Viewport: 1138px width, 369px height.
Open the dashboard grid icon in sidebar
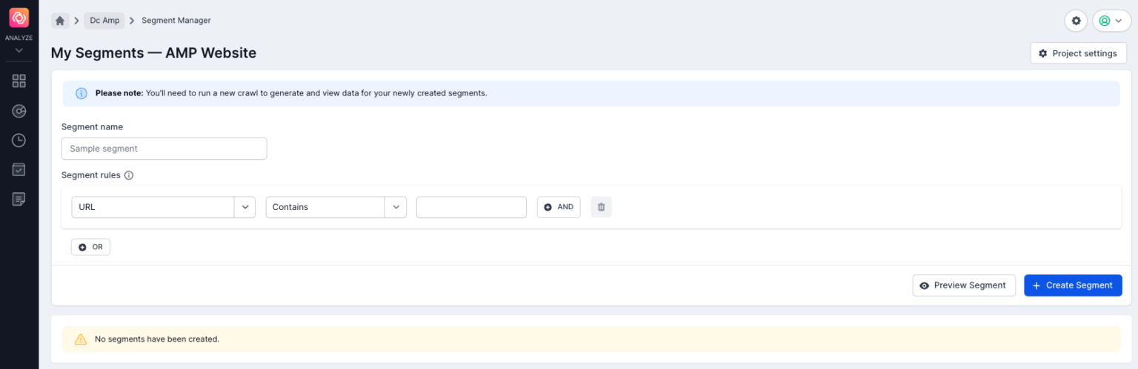click(x=19, y=81)
